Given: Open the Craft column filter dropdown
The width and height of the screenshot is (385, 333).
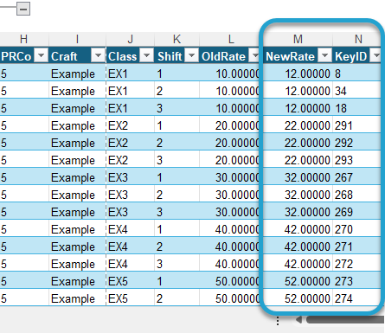Looking at the screenshot, I should tap(98, 55).
